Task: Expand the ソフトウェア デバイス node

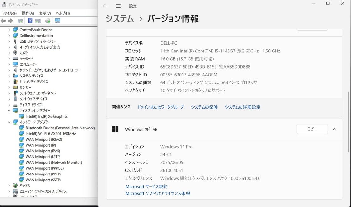Action: 9,99
